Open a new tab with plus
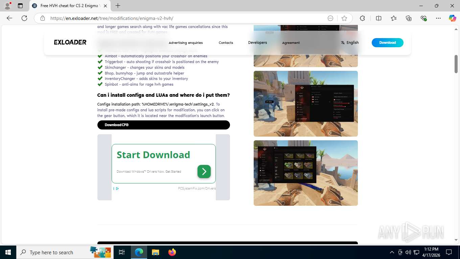The height and width of the screenshot is (259, 460). (x=118, y=5)
